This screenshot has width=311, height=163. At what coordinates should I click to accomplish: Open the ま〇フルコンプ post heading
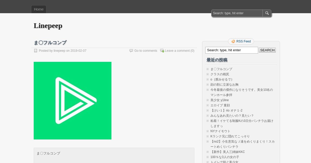pyautogui.click(x=50, y=42)
